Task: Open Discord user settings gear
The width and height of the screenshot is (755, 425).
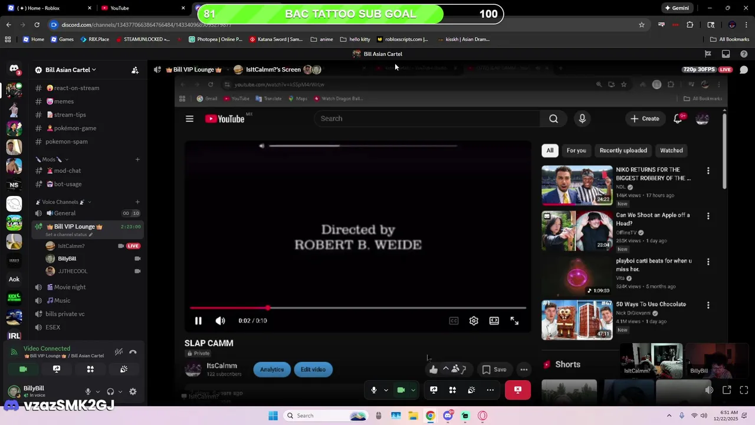Action: point(133,391)
